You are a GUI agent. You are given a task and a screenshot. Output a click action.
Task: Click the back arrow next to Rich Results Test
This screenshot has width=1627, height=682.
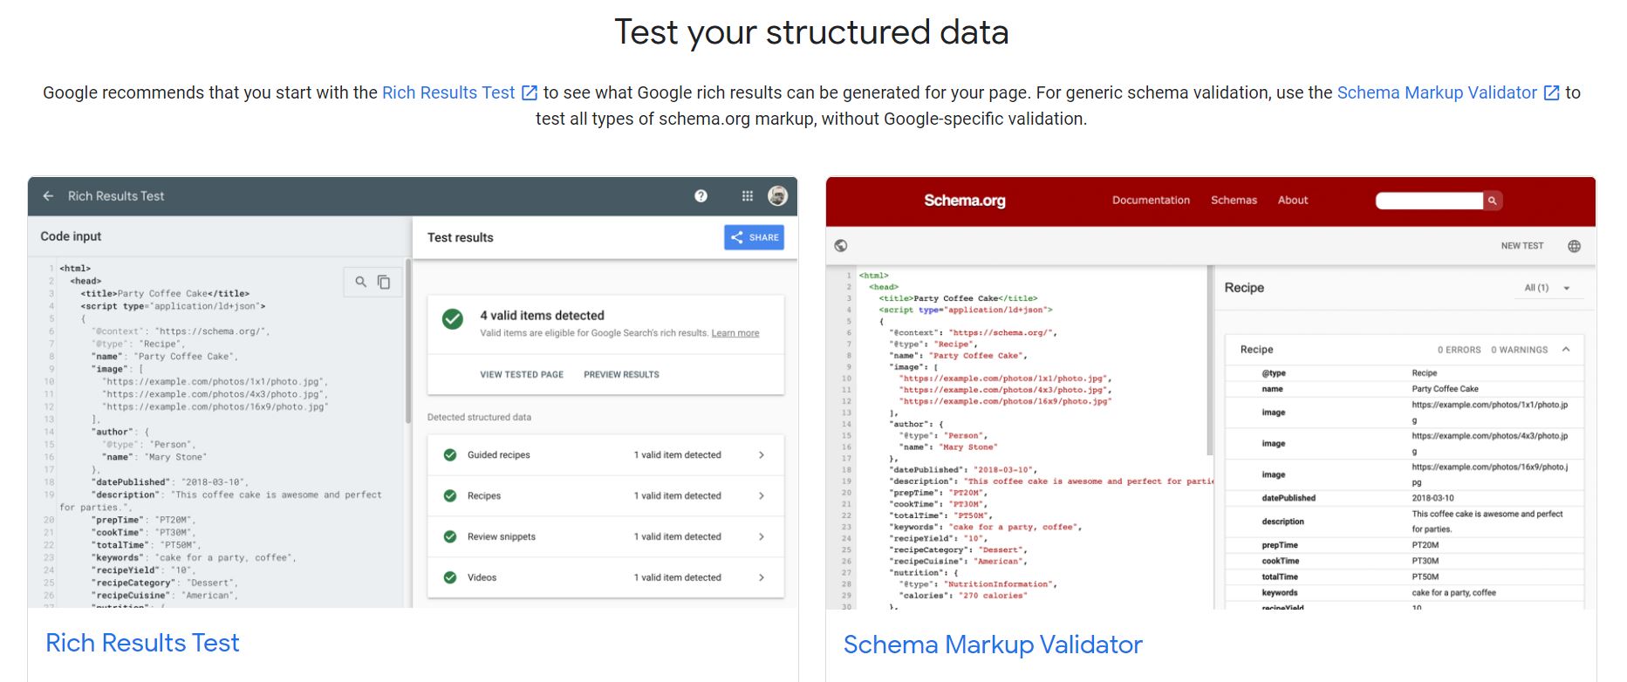click(48, 195)
